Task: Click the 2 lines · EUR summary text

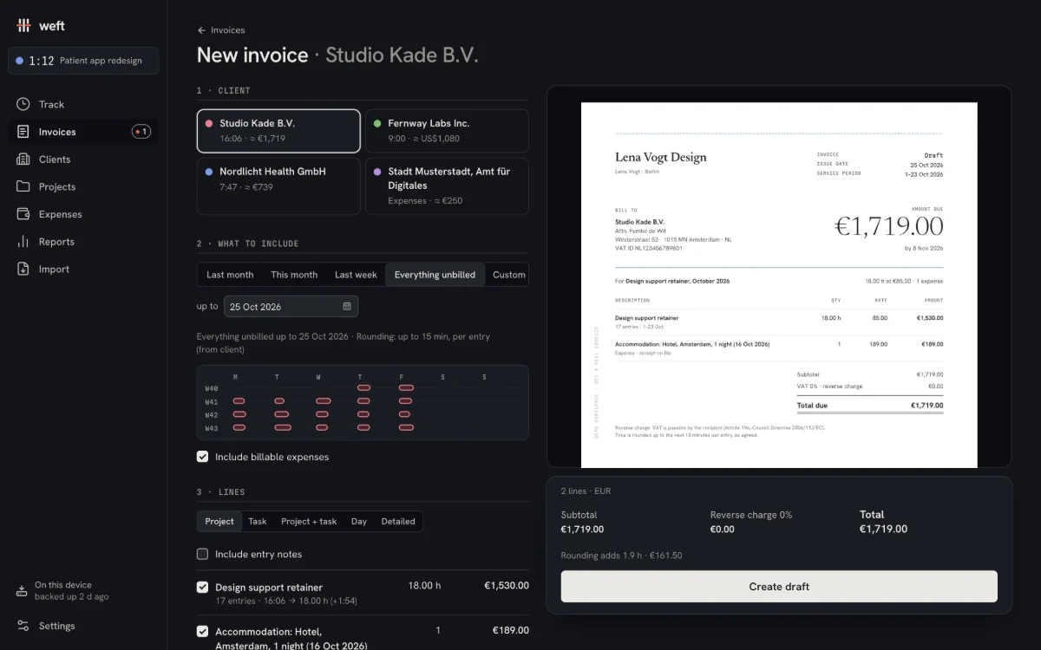Action: pos(586,491)
